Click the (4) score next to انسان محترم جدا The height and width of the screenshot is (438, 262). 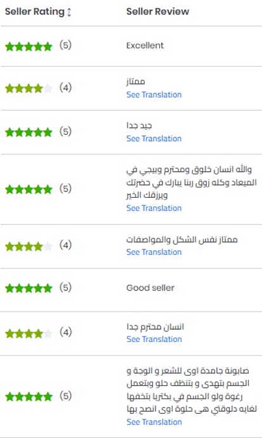pos(66,332)
